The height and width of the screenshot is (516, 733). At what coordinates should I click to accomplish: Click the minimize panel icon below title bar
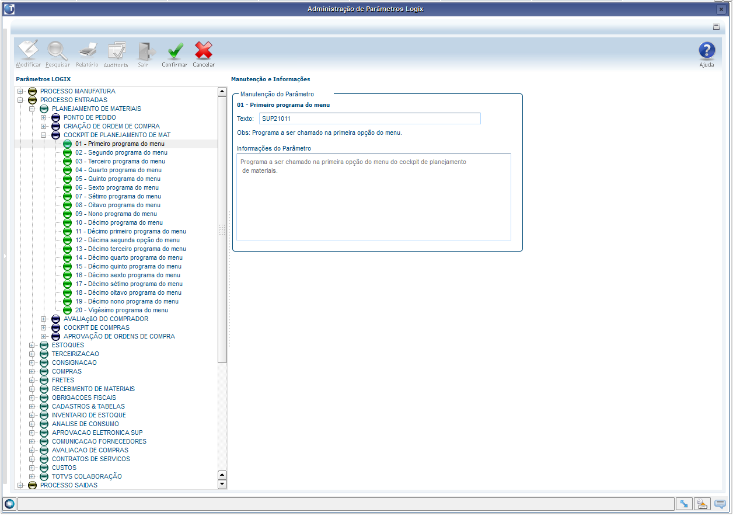click(x=716, y=27)
